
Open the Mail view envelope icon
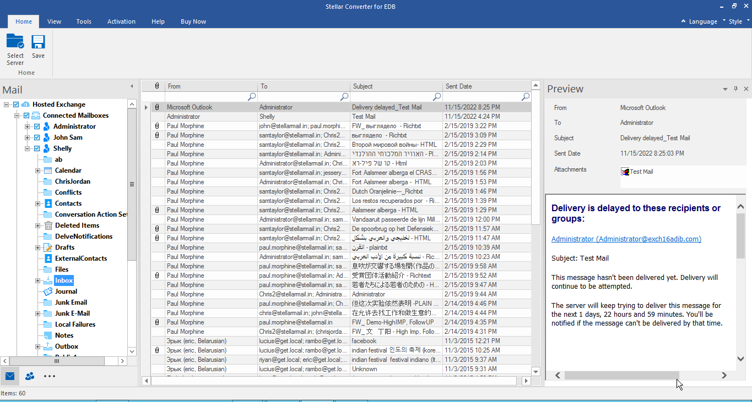[10, 376]
